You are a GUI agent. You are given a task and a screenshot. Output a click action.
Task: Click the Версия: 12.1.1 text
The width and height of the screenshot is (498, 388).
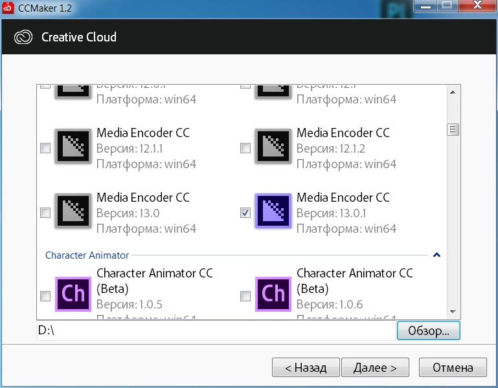point(130,149)
